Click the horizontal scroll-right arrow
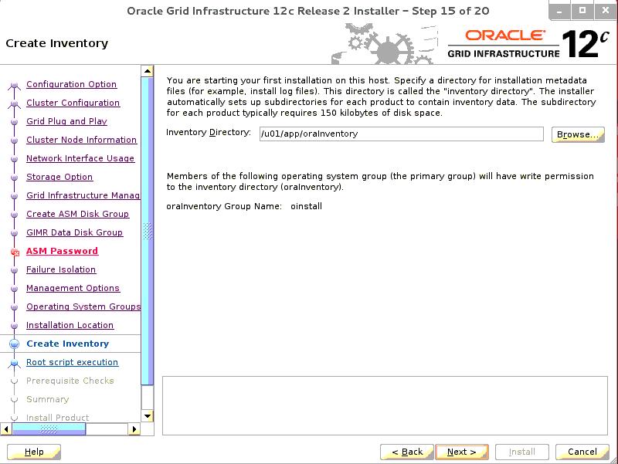Viewport: 618px width, 464px height. (x=134, y=429)
